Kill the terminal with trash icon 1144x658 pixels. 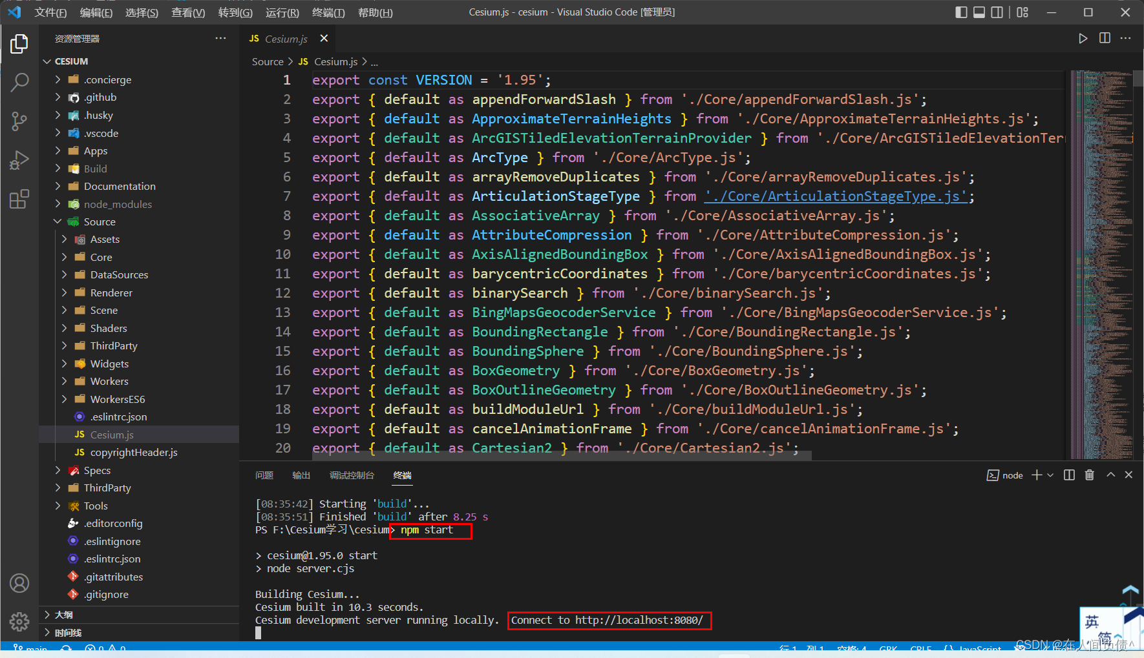click(1090, 475)
